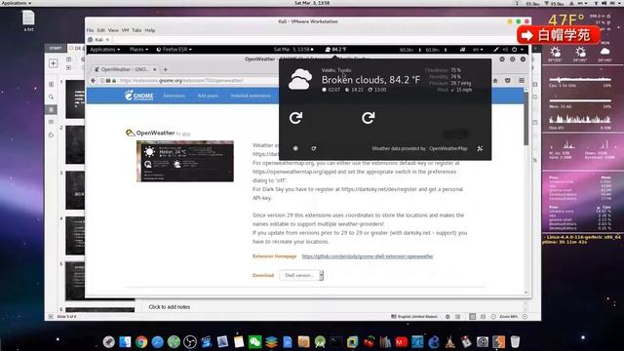Open VMware VM menu

pos(126,30)
